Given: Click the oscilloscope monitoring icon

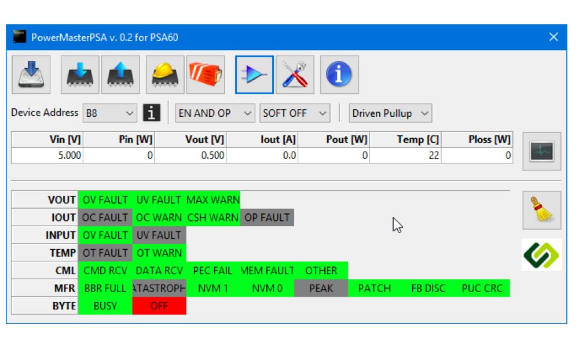Looking at the screenshot, I should pyautogui.click(x=542, y=151).
